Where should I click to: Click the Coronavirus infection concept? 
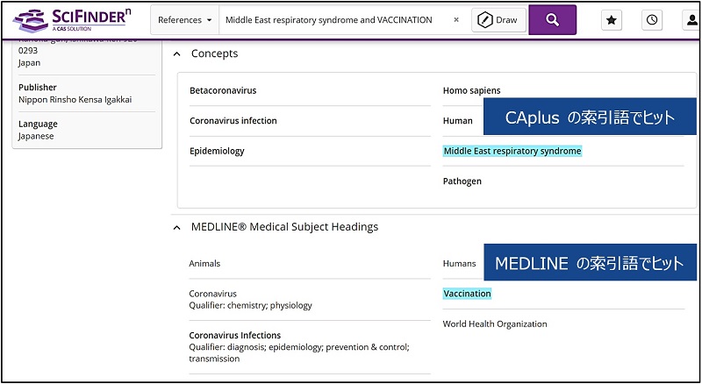[x=233, y=121]
